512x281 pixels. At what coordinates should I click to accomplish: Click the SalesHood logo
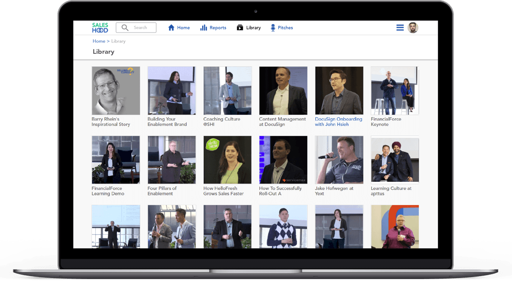(100, 28)
